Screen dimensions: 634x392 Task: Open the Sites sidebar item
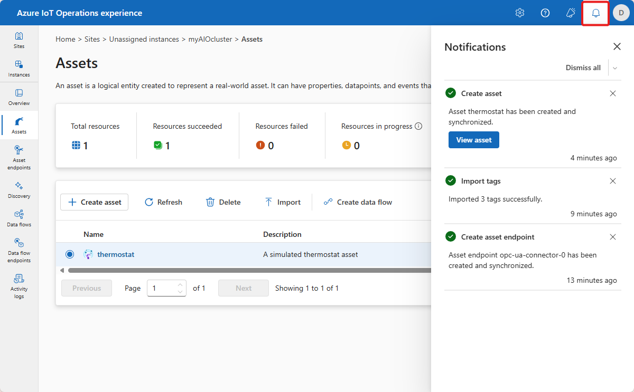click(19, 40)
